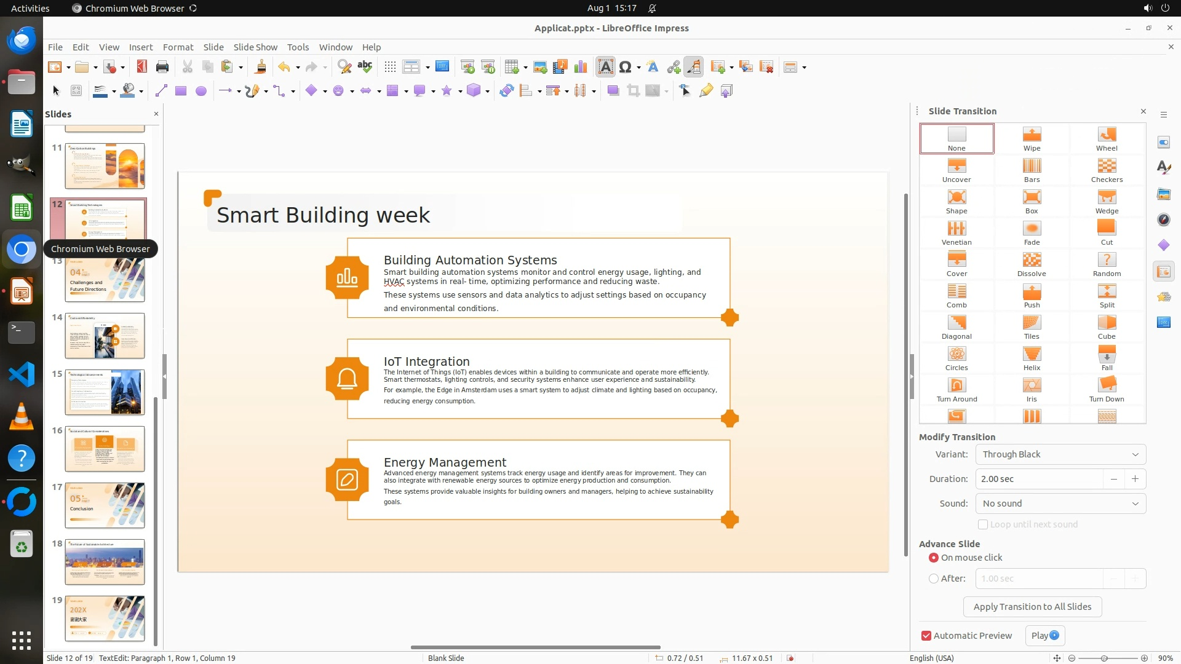Select the Ellipse drawing tool
The width and height of the screenshot is (1181, 664).
click(201, 91)
